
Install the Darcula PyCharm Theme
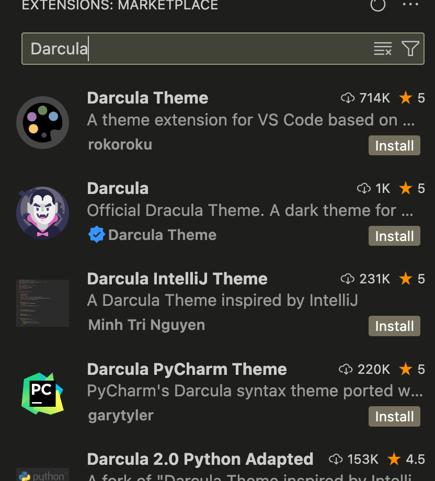394,417
